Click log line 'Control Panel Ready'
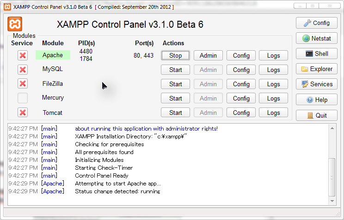This screenshot has height=220, width=344. tap(102, 176)
